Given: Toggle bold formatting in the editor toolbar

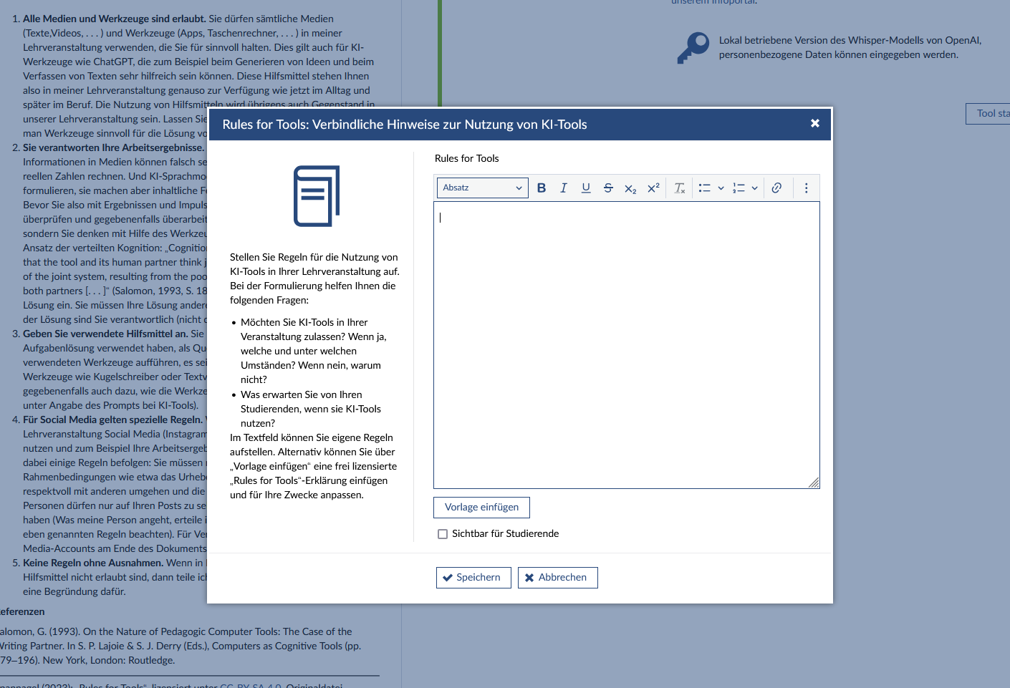Looking at the screenshot, I should [x=542, y=188].
